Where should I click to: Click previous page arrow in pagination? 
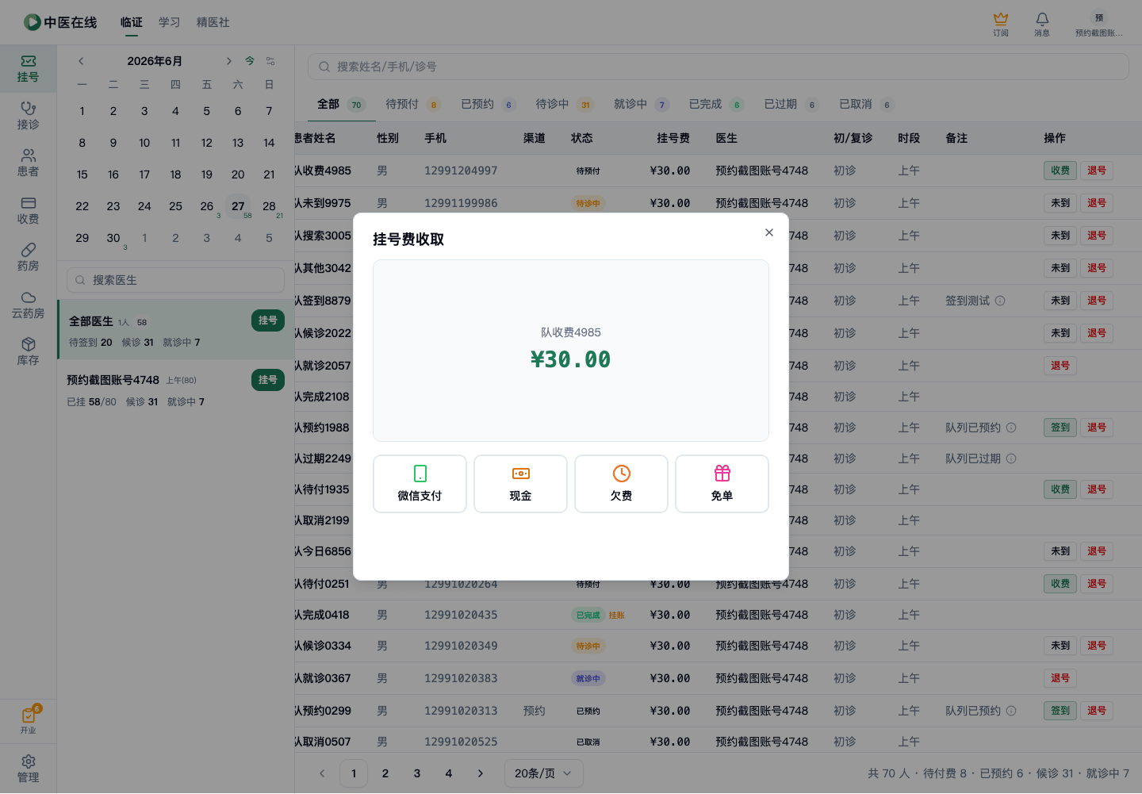tap(322, 773)
